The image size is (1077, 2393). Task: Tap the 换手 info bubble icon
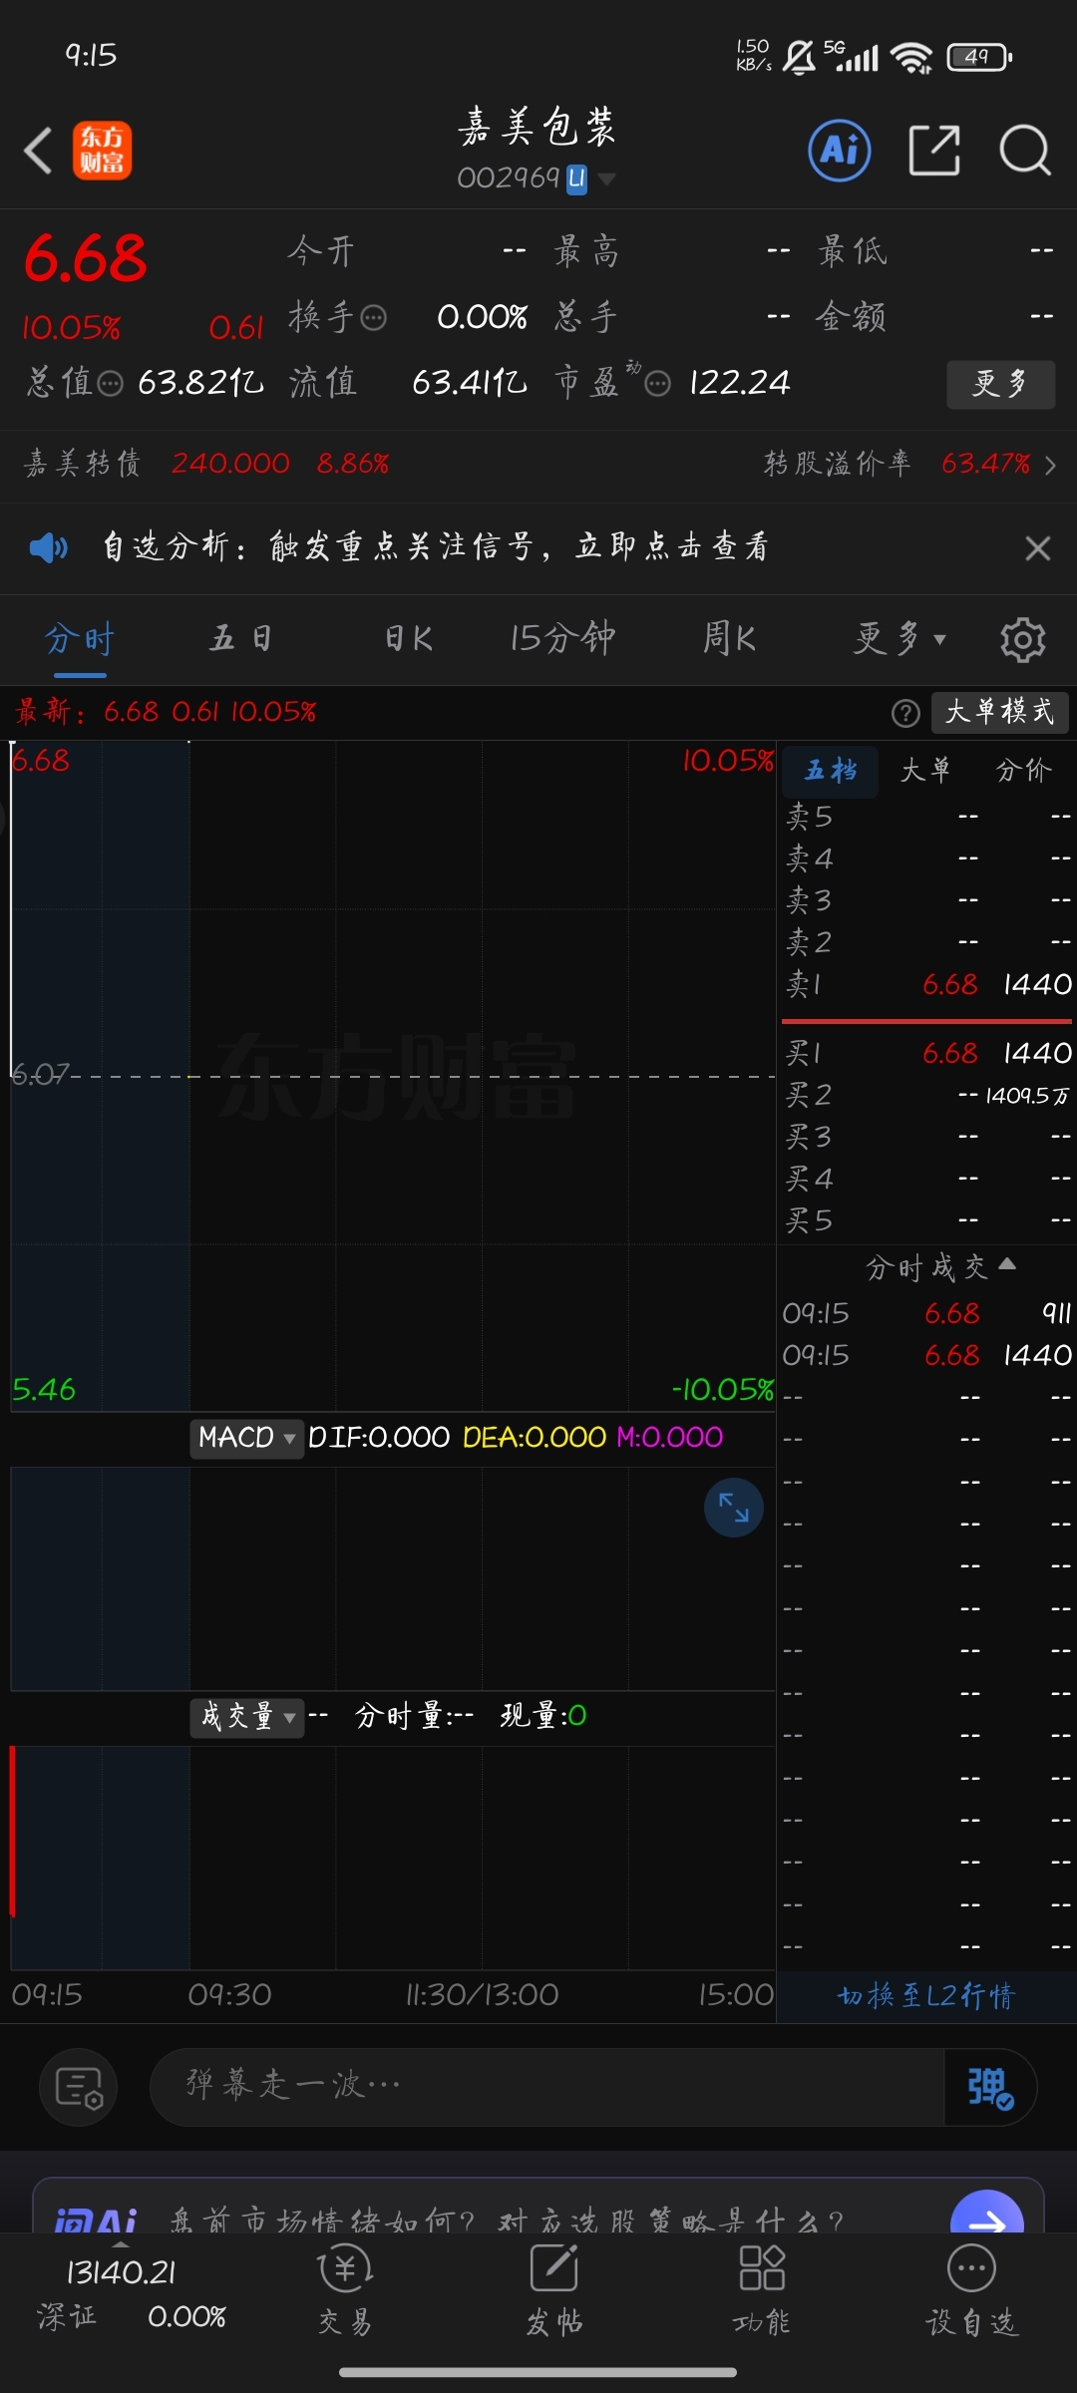tap(373, 318)
